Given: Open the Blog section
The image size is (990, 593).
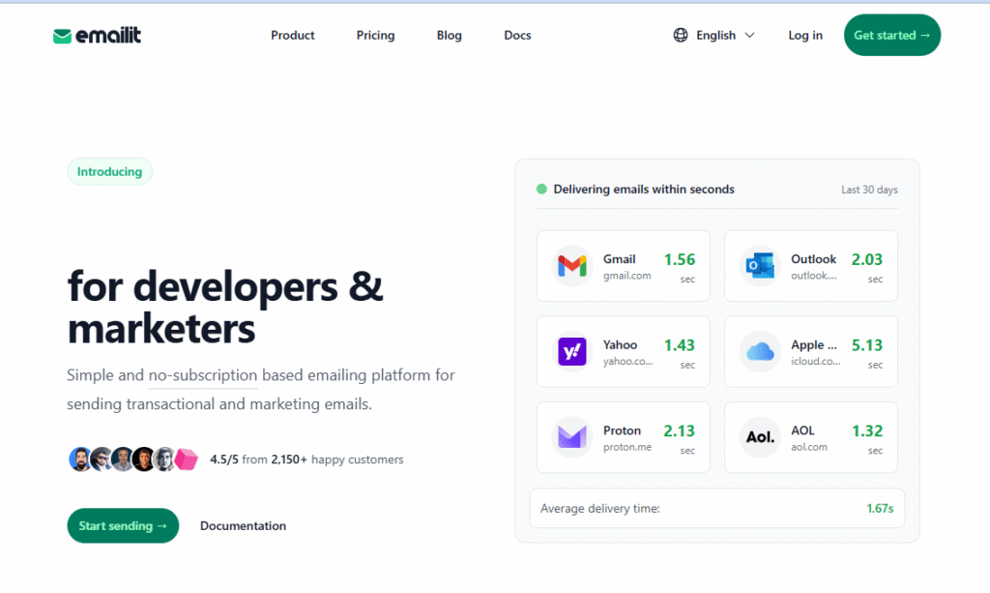Looking at the screenshot, I should (449, 36).
